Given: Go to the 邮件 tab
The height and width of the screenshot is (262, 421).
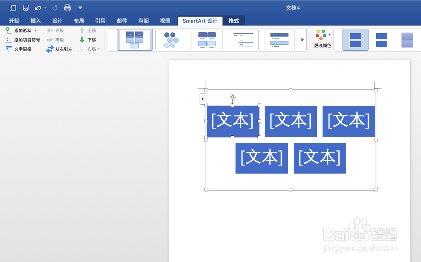Looking at the screenshot, I should point(122,21).
